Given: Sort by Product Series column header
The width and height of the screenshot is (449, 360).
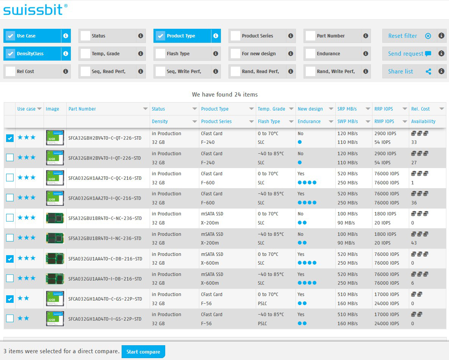Looking at the screenshot, I should [216, 122].
